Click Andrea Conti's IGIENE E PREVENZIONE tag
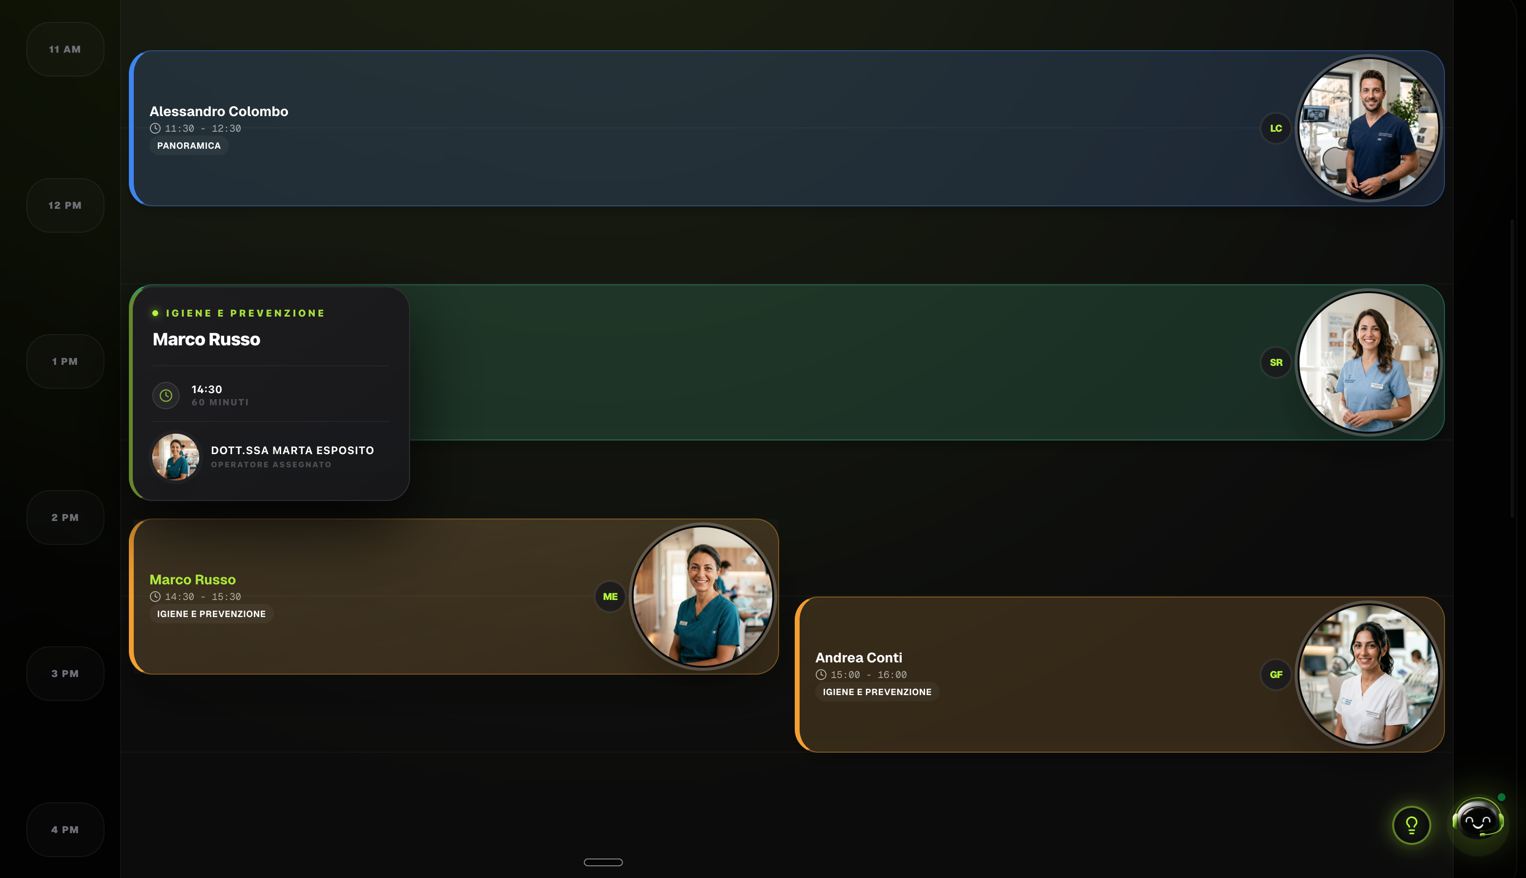The image size is (1526, 878). click(x=877, y=692)
